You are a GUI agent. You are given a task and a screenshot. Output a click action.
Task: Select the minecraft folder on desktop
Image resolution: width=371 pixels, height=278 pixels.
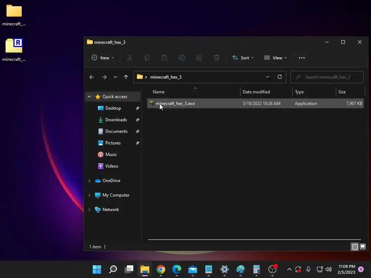14,15
